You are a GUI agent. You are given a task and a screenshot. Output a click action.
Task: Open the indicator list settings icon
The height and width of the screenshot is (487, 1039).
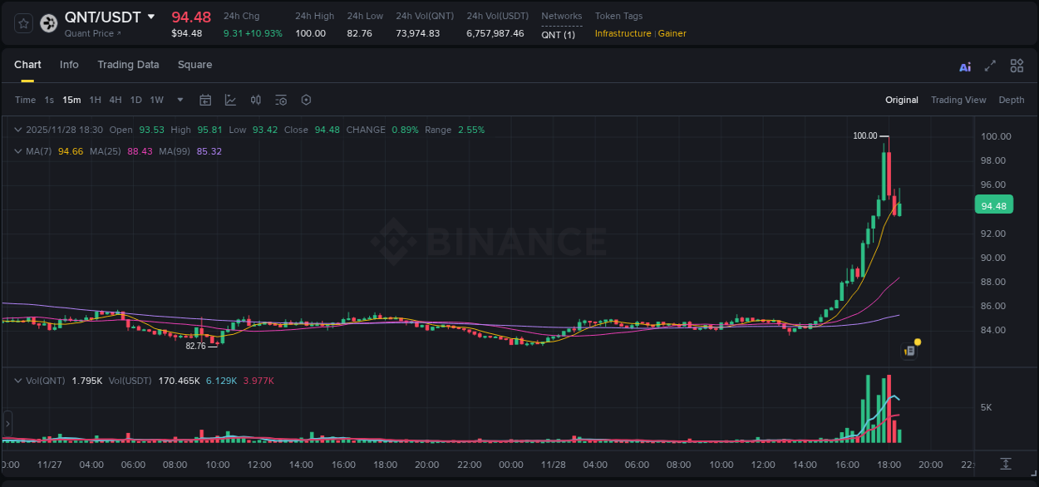(x=281, y=100)
